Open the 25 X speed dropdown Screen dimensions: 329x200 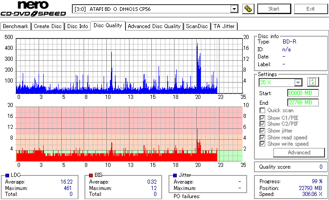click(x=298, y=83)
